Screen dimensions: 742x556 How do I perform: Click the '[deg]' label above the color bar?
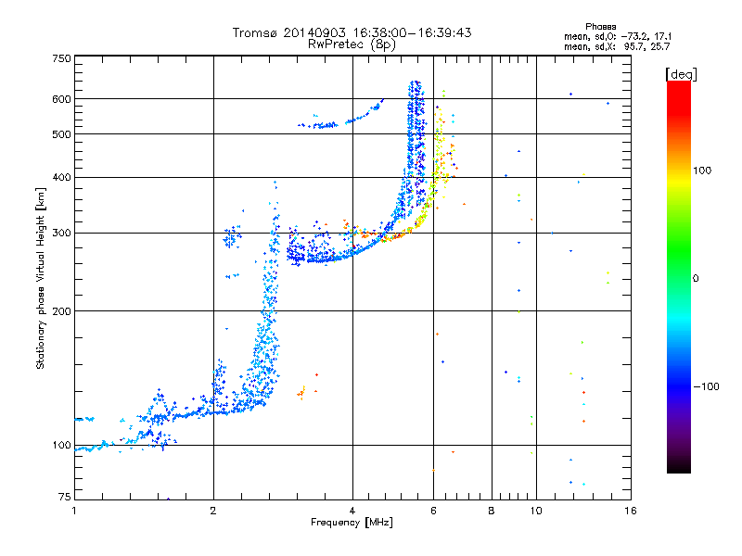681,74
